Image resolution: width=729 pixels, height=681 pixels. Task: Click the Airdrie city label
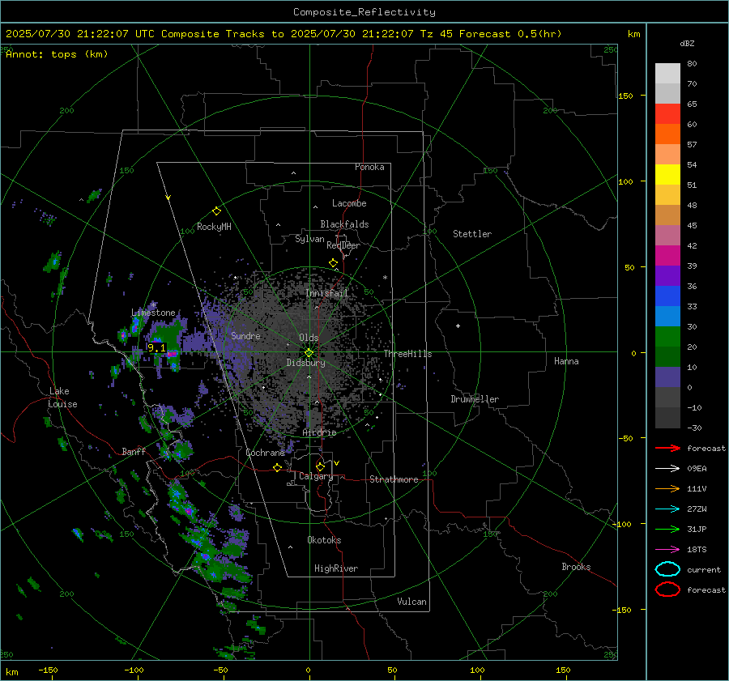[x=319, y=432]
